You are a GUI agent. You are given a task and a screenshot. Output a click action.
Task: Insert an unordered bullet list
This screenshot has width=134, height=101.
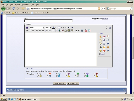pos(49,31)
